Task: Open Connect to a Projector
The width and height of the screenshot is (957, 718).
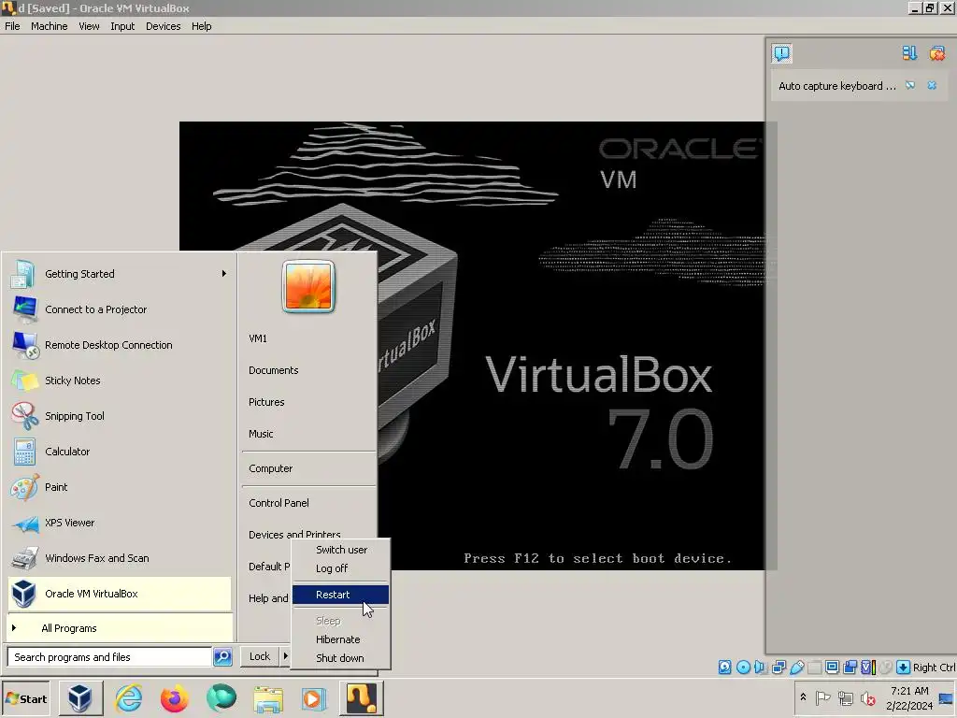Action: (x=121, y=309)
